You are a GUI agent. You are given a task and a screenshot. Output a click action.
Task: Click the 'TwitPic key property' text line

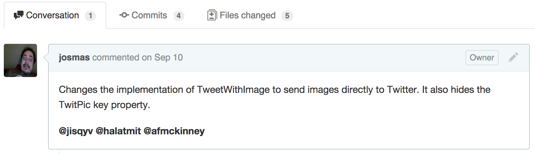click(105, 105)
